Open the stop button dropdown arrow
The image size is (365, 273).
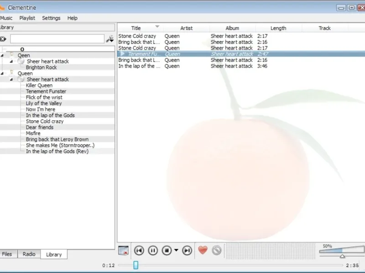pos(176,250)
